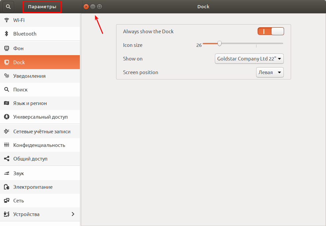
Task: Click the Общий доступ share icon
Action: 7,159
